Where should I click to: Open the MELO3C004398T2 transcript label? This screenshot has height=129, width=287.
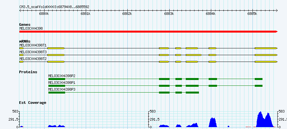click(x=33, y=59)
